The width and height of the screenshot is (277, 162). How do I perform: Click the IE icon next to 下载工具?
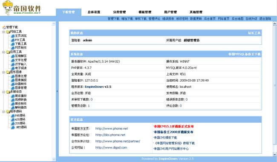tap(13, 44)
